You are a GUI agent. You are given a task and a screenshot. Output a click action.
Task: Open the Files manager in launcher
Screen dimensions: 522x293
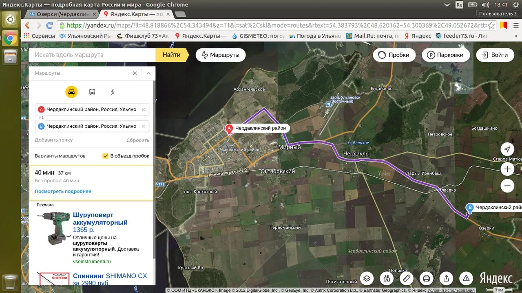[10, 57]
